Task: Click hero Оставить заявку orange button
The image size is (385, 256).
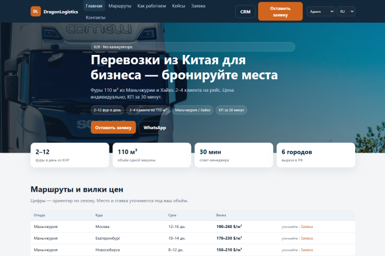Action: click(x=113, y=127)
